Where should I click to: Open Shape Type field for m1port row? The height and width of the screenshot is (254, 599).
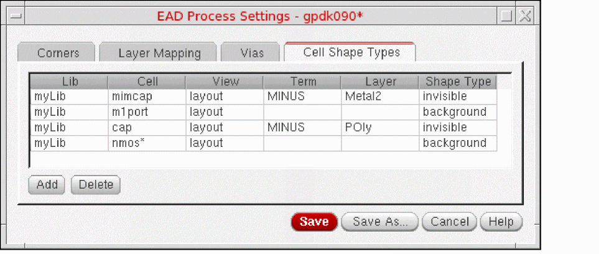coord(458,112)
